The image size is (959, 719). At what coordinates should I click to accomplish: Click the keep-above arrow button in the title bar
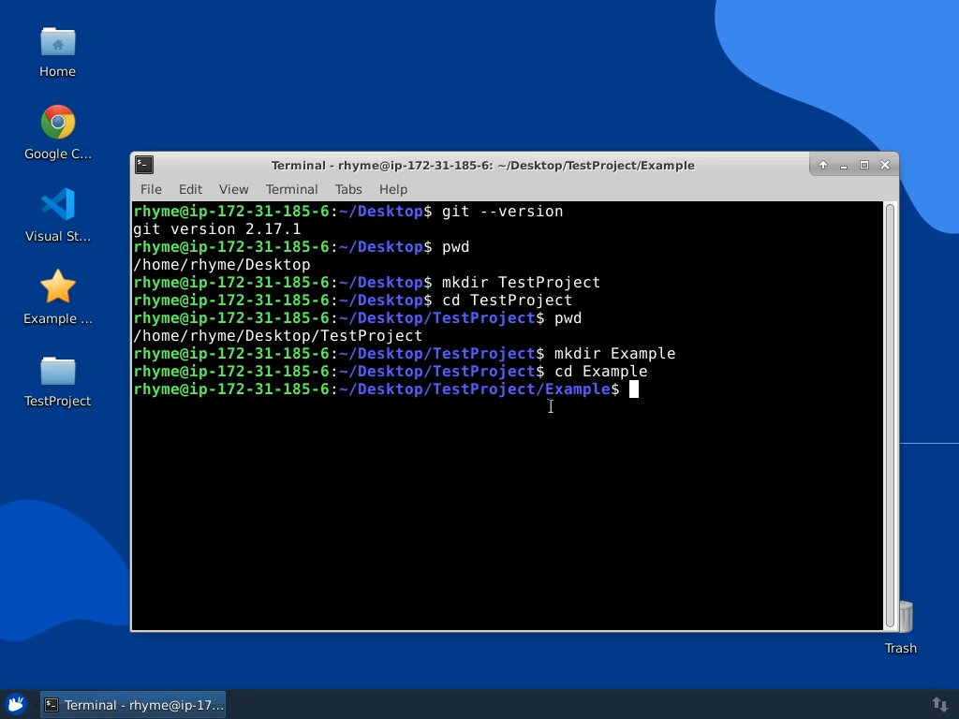tap(822, 165)
